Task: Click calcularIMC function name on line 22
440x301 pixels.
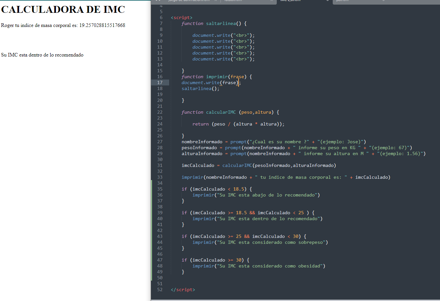Action: coord(221,112)
